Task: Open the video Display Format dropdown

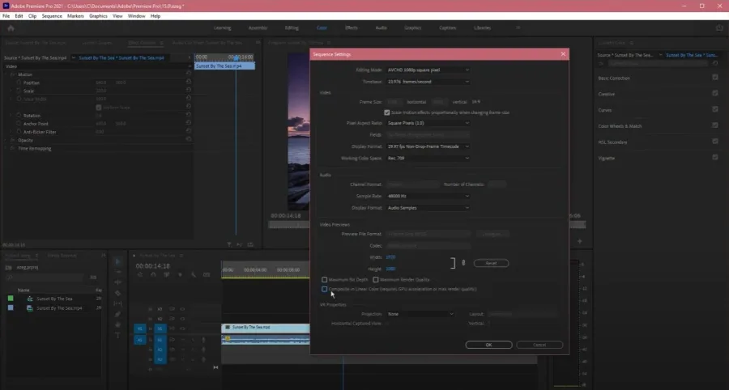Action: (x=428, y=146)
